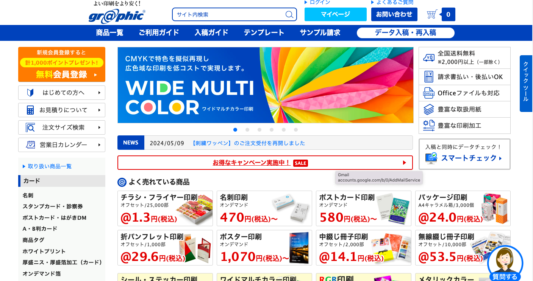Click the gr@phic logo
The height and width of the screenshot is (281, 533).
pos(117,17)
